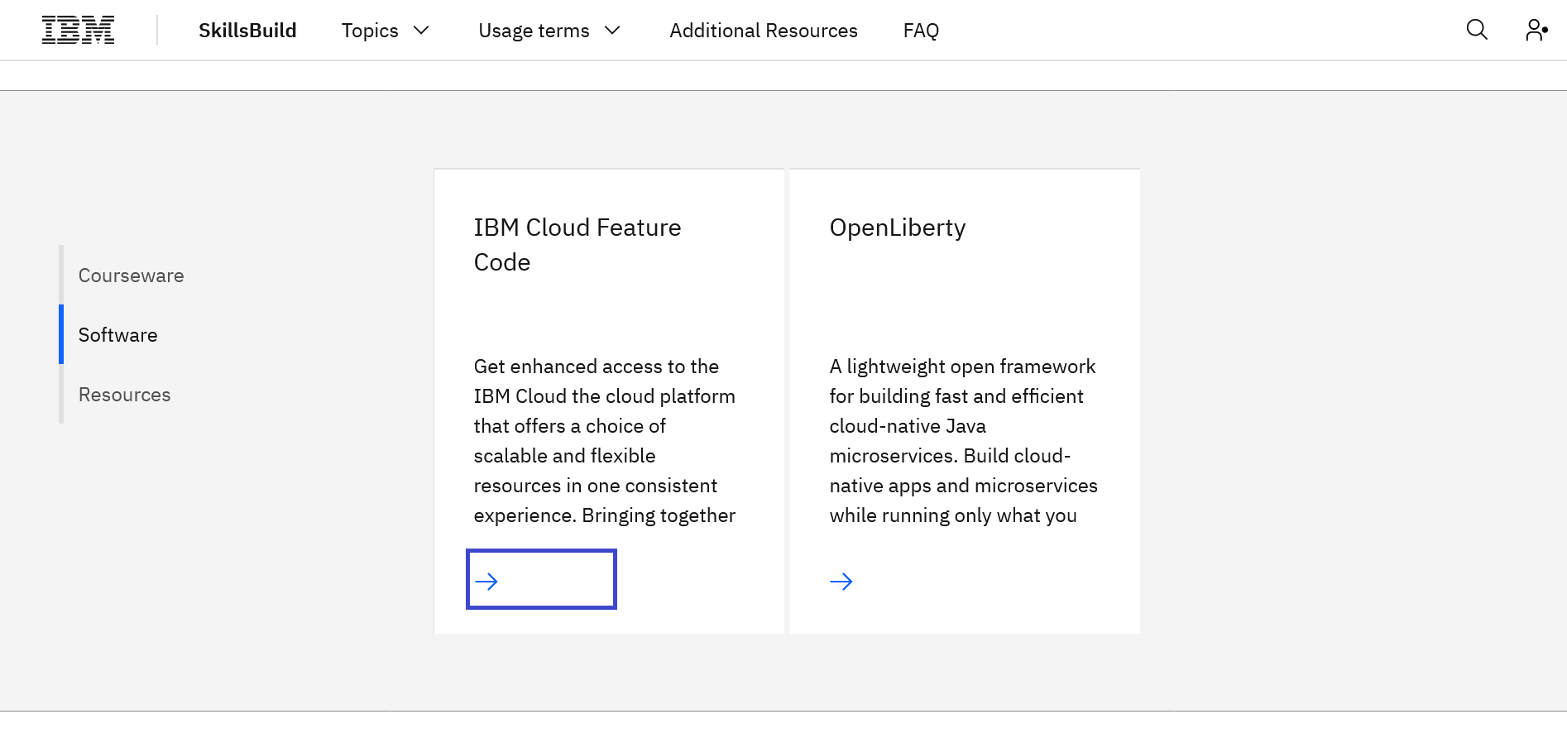Viewport: 1567px width, 738px height.
Task: Go to Additional Resources
Action: 764,31
